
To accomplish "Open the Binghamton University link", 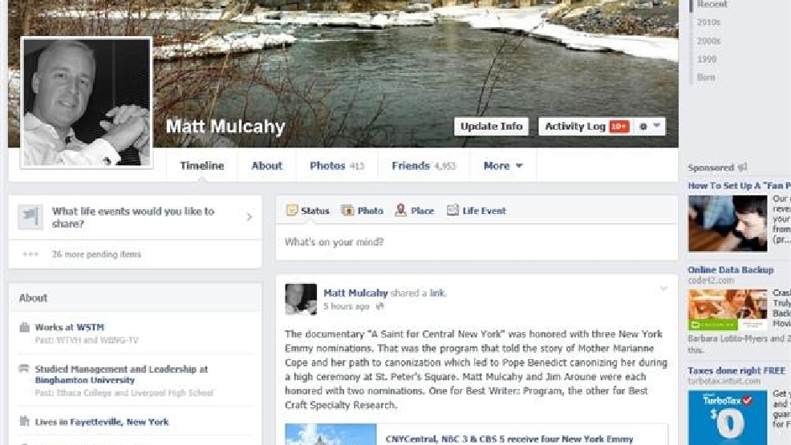I will click(85, 380).
